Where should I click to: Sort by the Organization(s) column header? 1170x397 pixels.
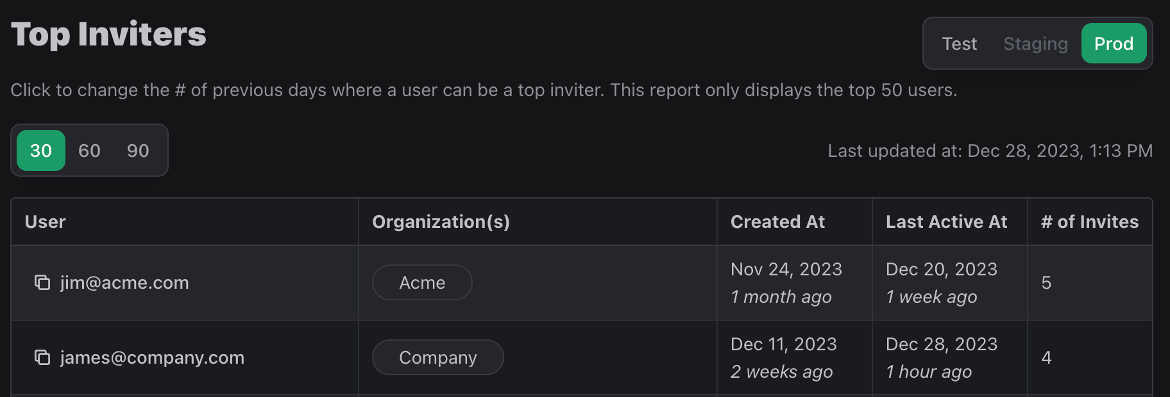(441, 222)
